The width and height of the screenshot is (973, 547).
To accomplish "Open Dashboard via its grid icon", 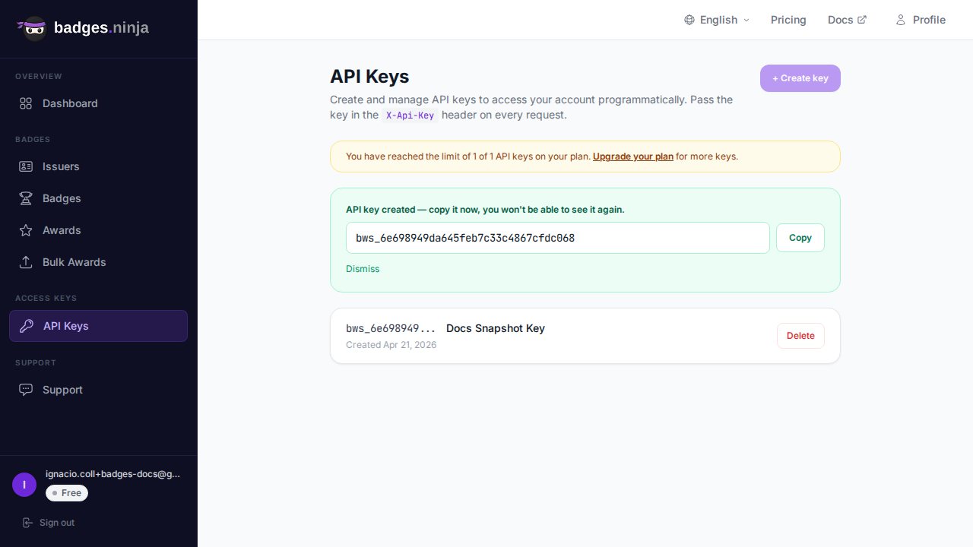I will click(26, 103).
